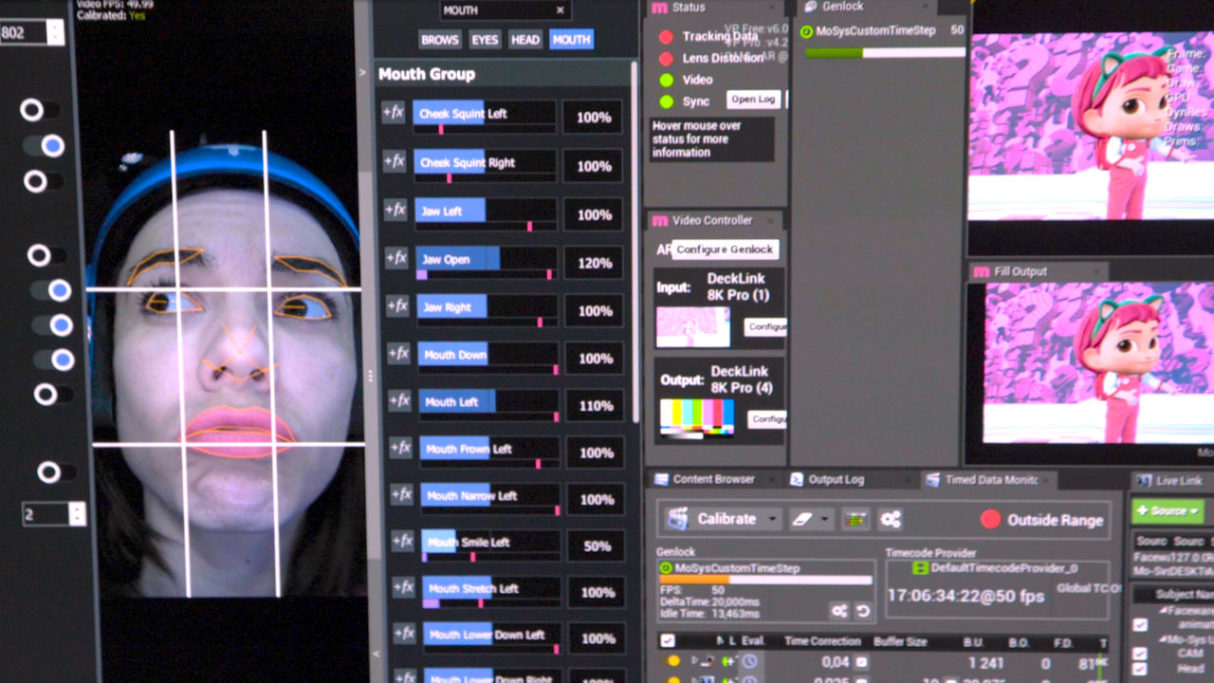Click +fx icon for Cheek Squint Left

(x=393, y=112)
